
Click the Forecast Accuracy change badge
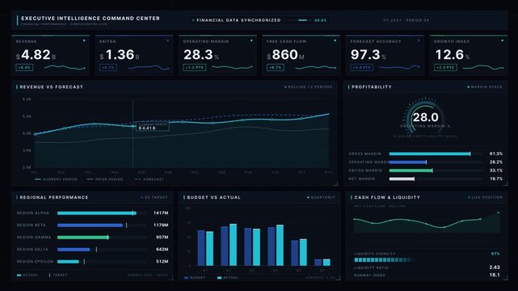[x=362, y=68]
